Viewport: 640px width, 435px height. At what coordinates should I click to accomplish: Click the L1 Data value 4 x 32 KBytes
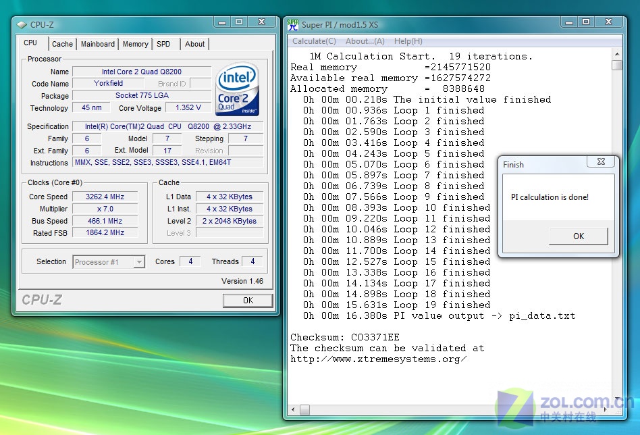[230, 197]
